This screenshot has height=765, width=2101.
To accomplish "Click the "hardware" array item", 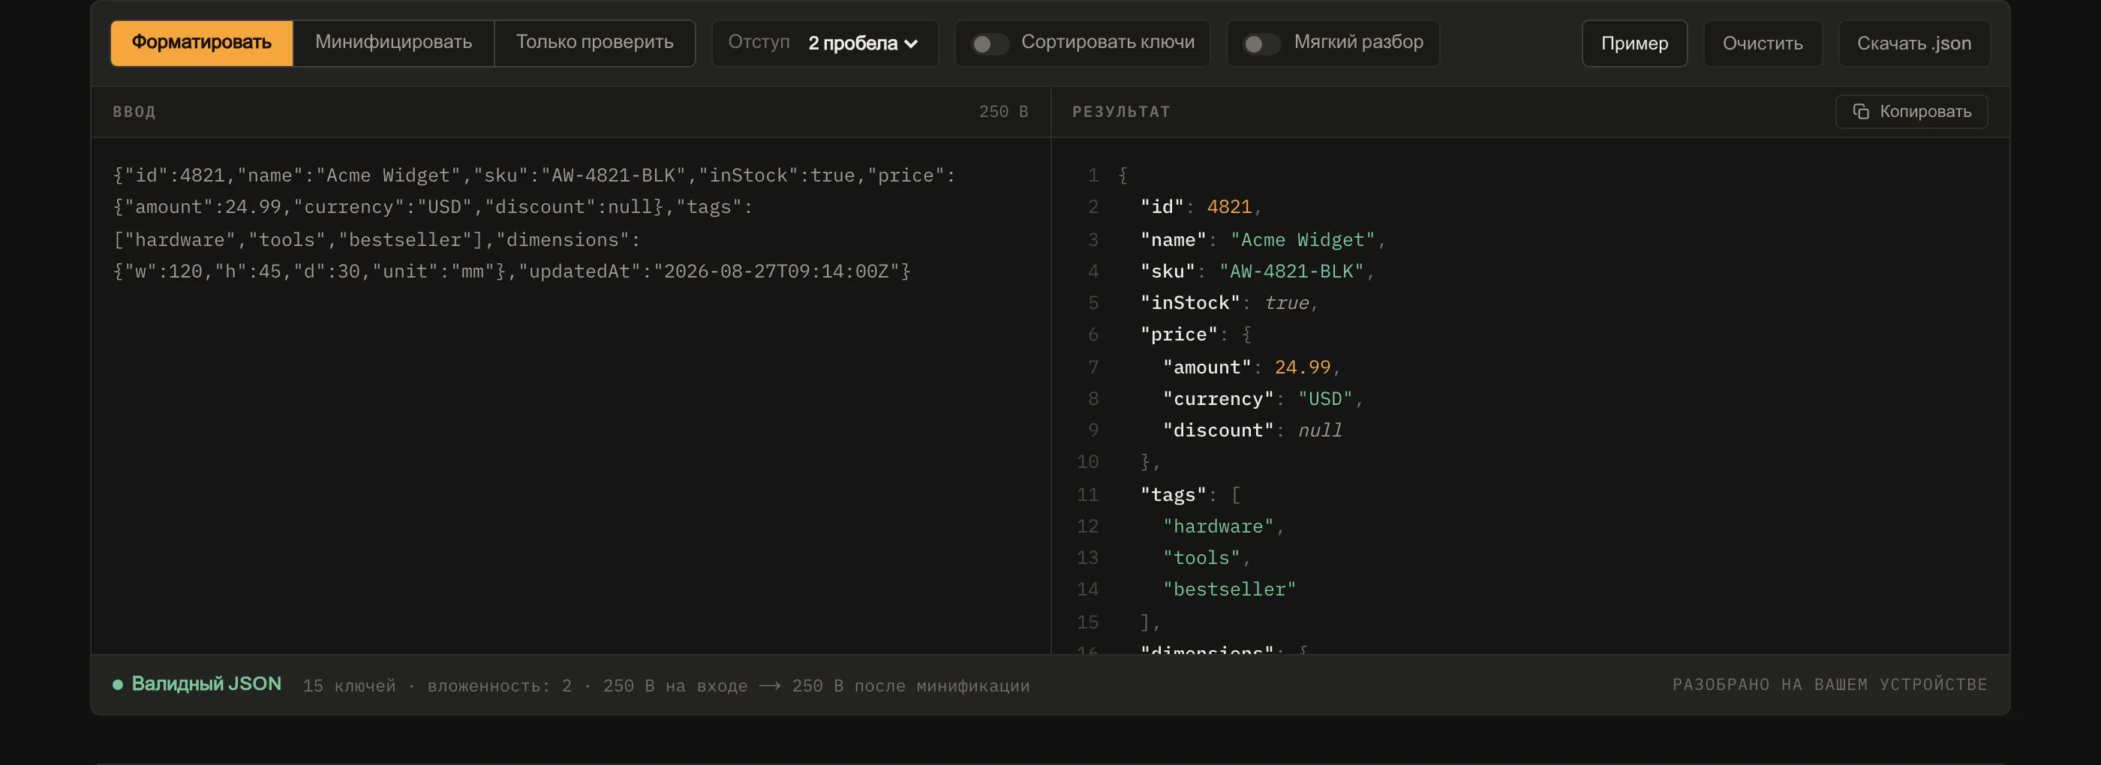I will point(1218,526).
